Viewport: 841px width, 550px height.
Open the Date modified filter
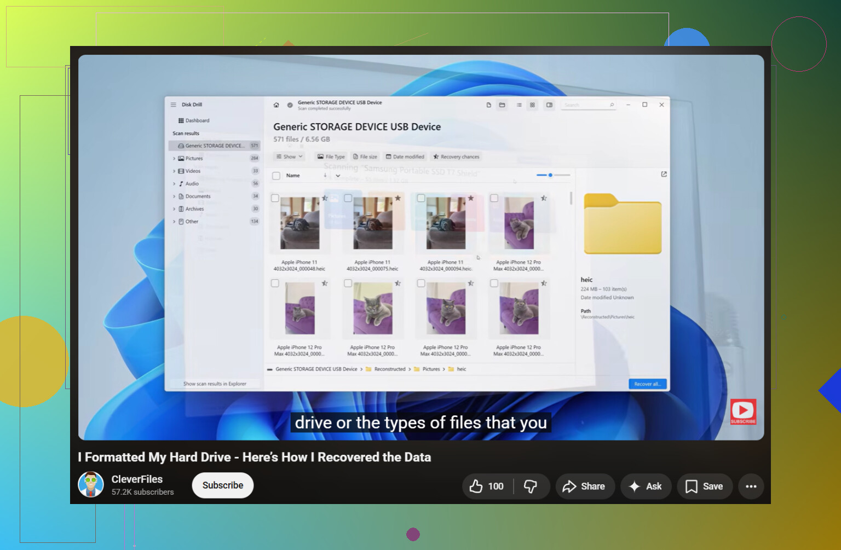pos(405,157)
